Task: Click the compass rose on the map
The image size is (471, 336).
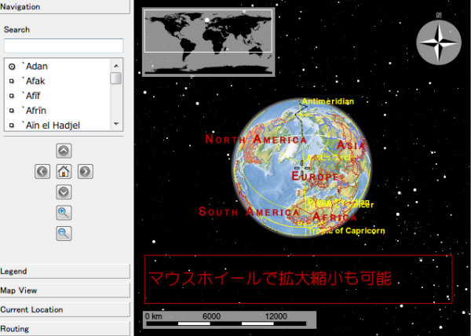Action: [x=438, y=41]
